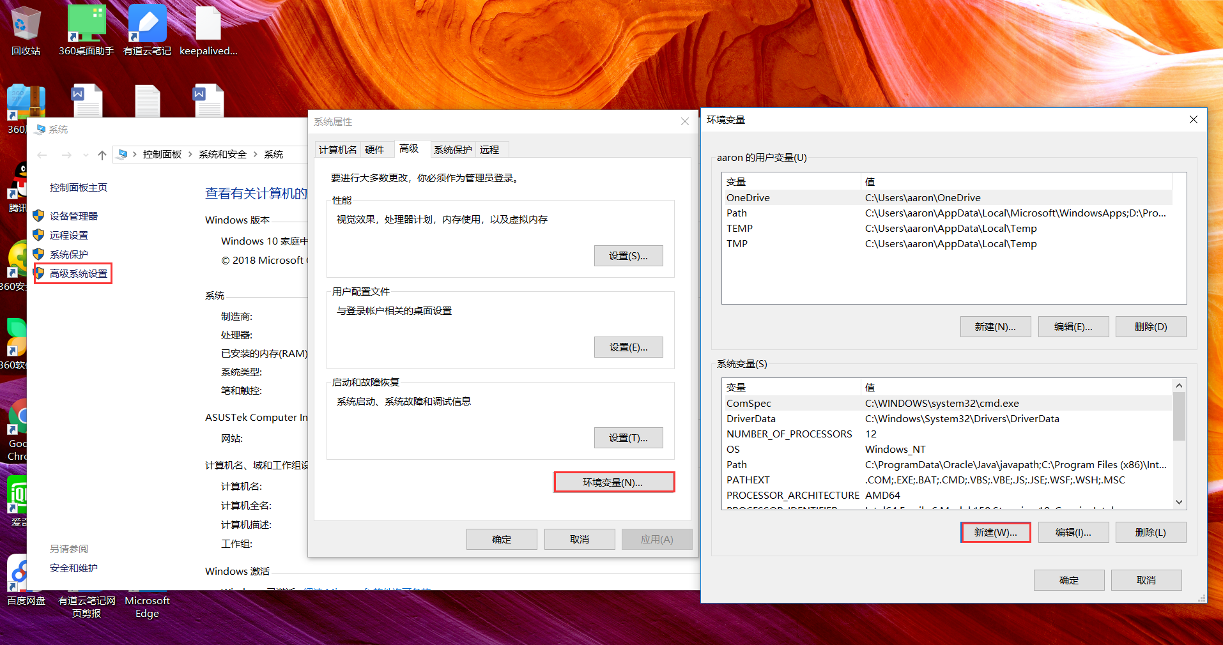1223x645 pixels.
Task: Select user Path variable row
Action: (x=947, y=213)
